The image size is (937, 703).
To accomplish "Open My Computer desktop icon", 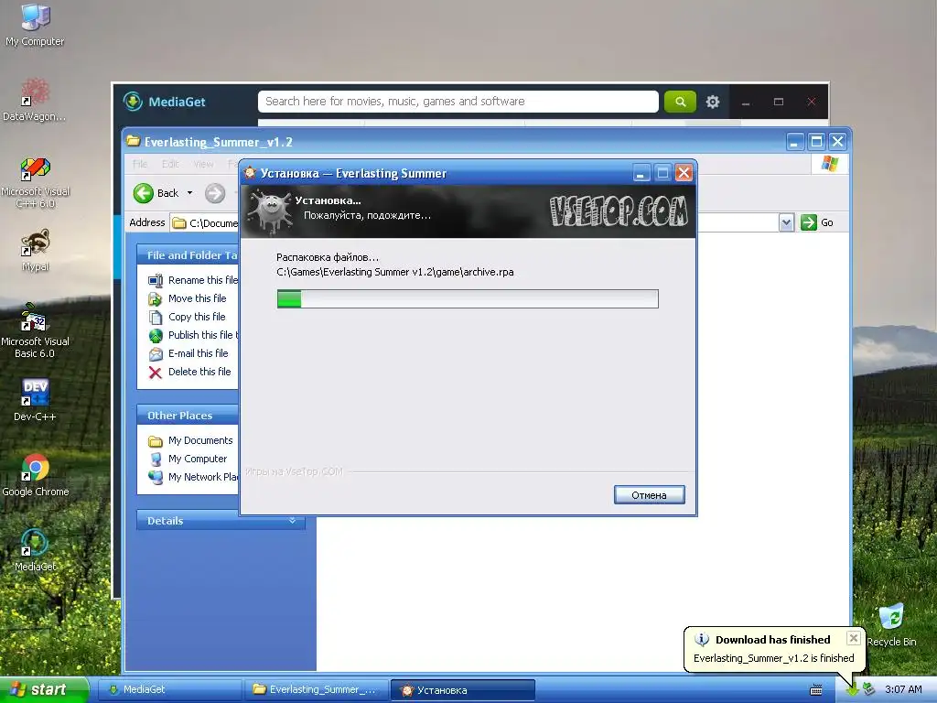I will (x=35, y=24).
